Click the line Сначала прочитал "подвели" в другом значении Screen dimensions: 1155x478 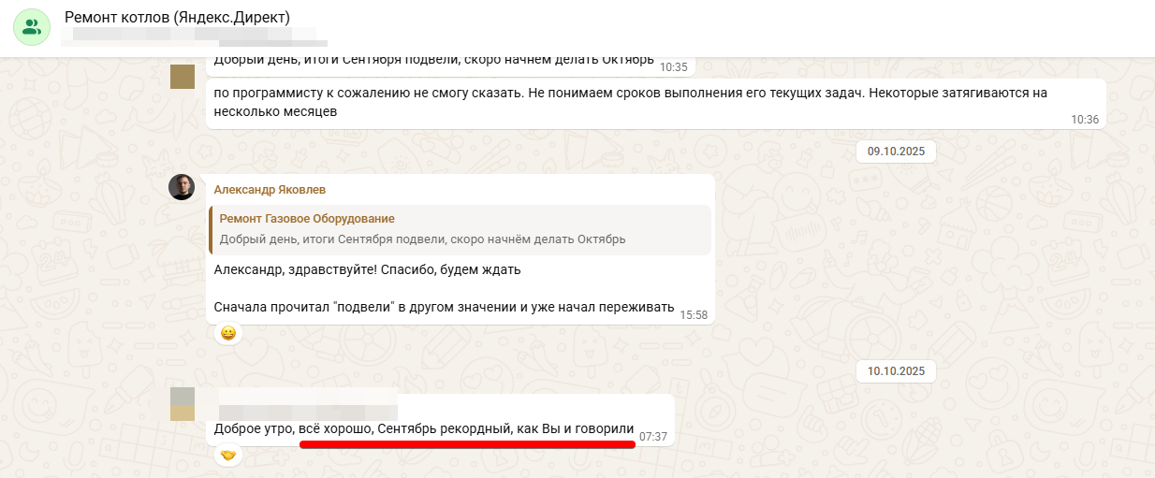coord(444,307)
